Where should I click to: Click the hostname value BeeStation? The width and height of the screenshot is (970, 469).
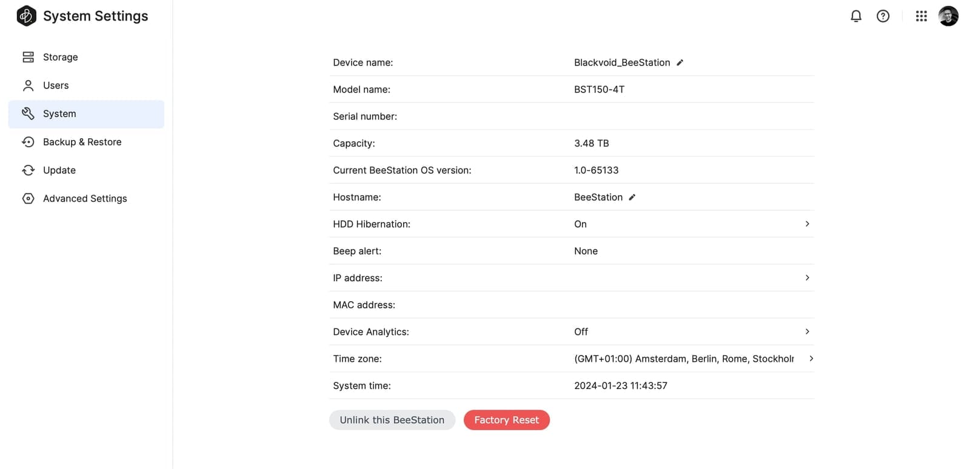[598, 198]
